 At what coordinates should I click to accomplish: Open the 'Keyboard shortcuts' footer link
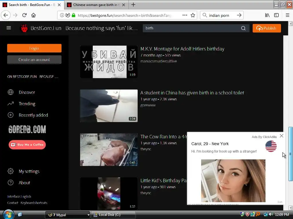(34, 203)
